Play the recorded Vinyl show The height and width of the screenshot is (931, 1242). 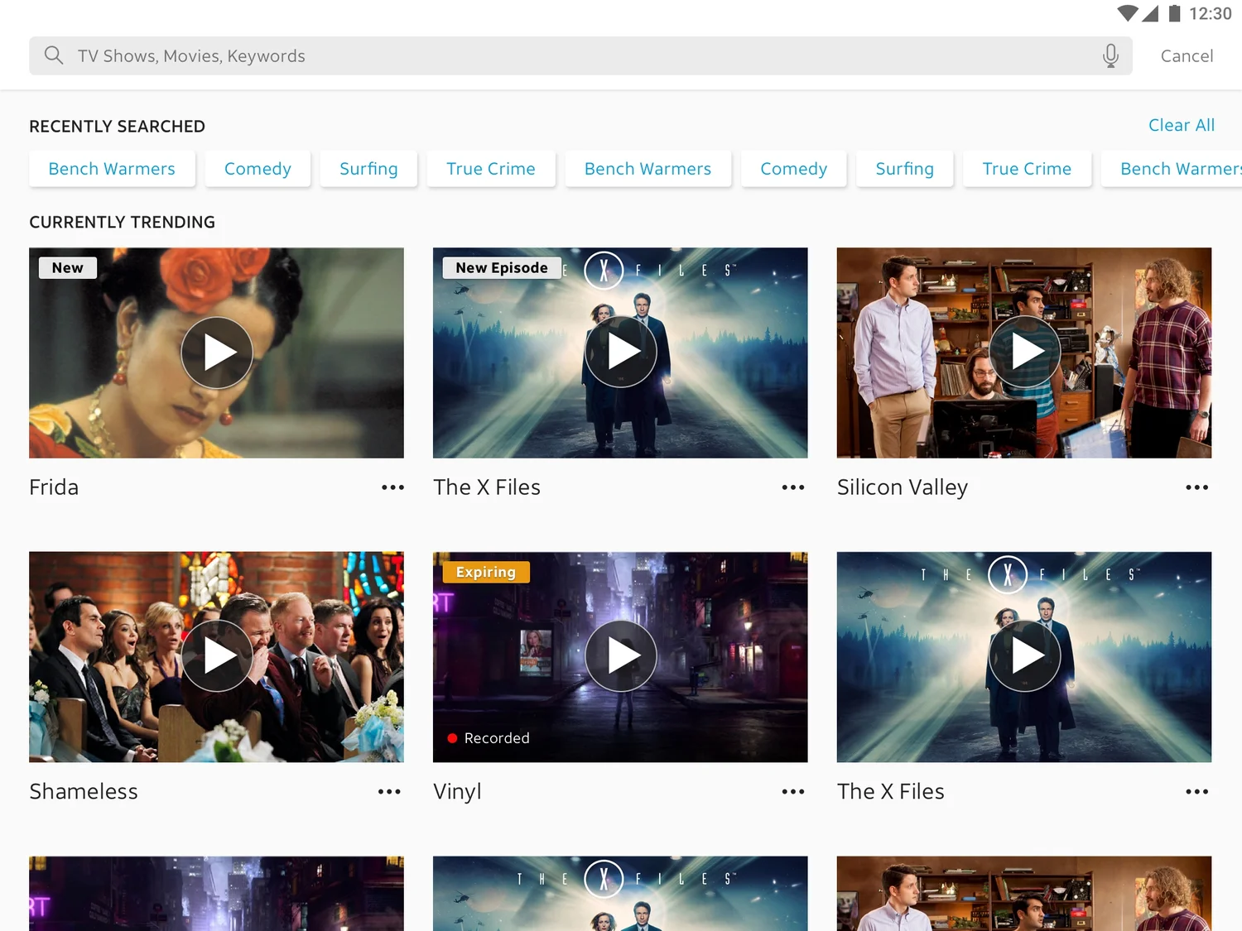click(621, 656)
